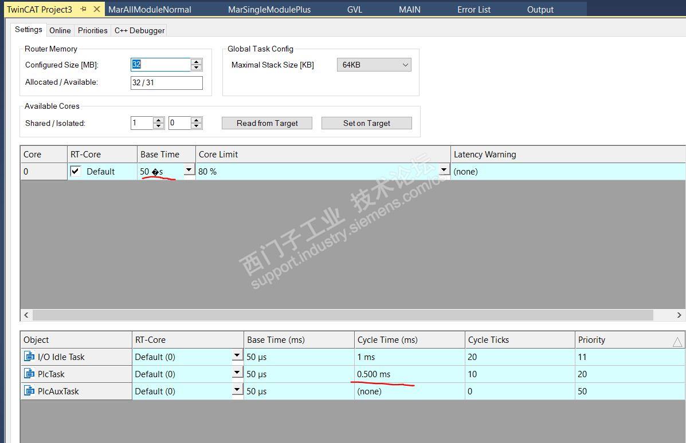Screen dimensions: 686x443
Task: Click the Cycle Ticks column header
Action: [x=520, y=340]
